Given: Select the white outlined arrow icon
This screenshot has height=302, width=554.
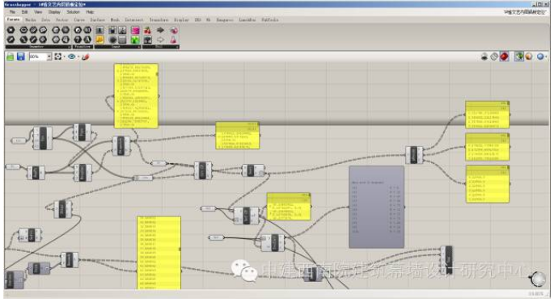Looking at the screenshot, I should [160, 40].
